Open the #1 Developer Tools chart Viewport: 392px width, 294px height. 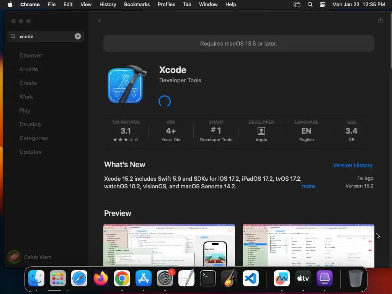(x=216, y=131)
